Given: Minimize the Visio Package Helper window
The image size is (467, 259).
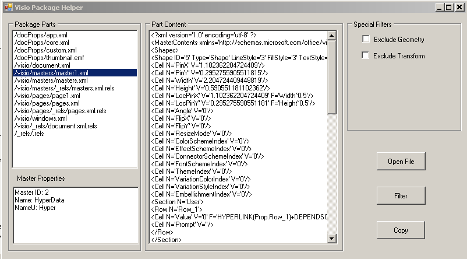Looking at the screenshot, I should coord(440,7).
